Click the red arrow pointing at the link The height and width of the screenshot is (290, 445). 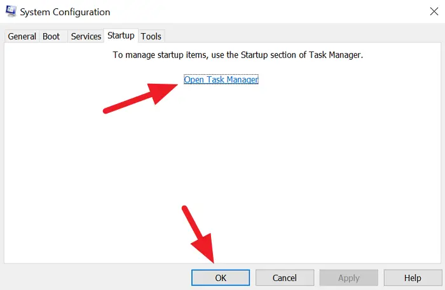tap(140, 98)
